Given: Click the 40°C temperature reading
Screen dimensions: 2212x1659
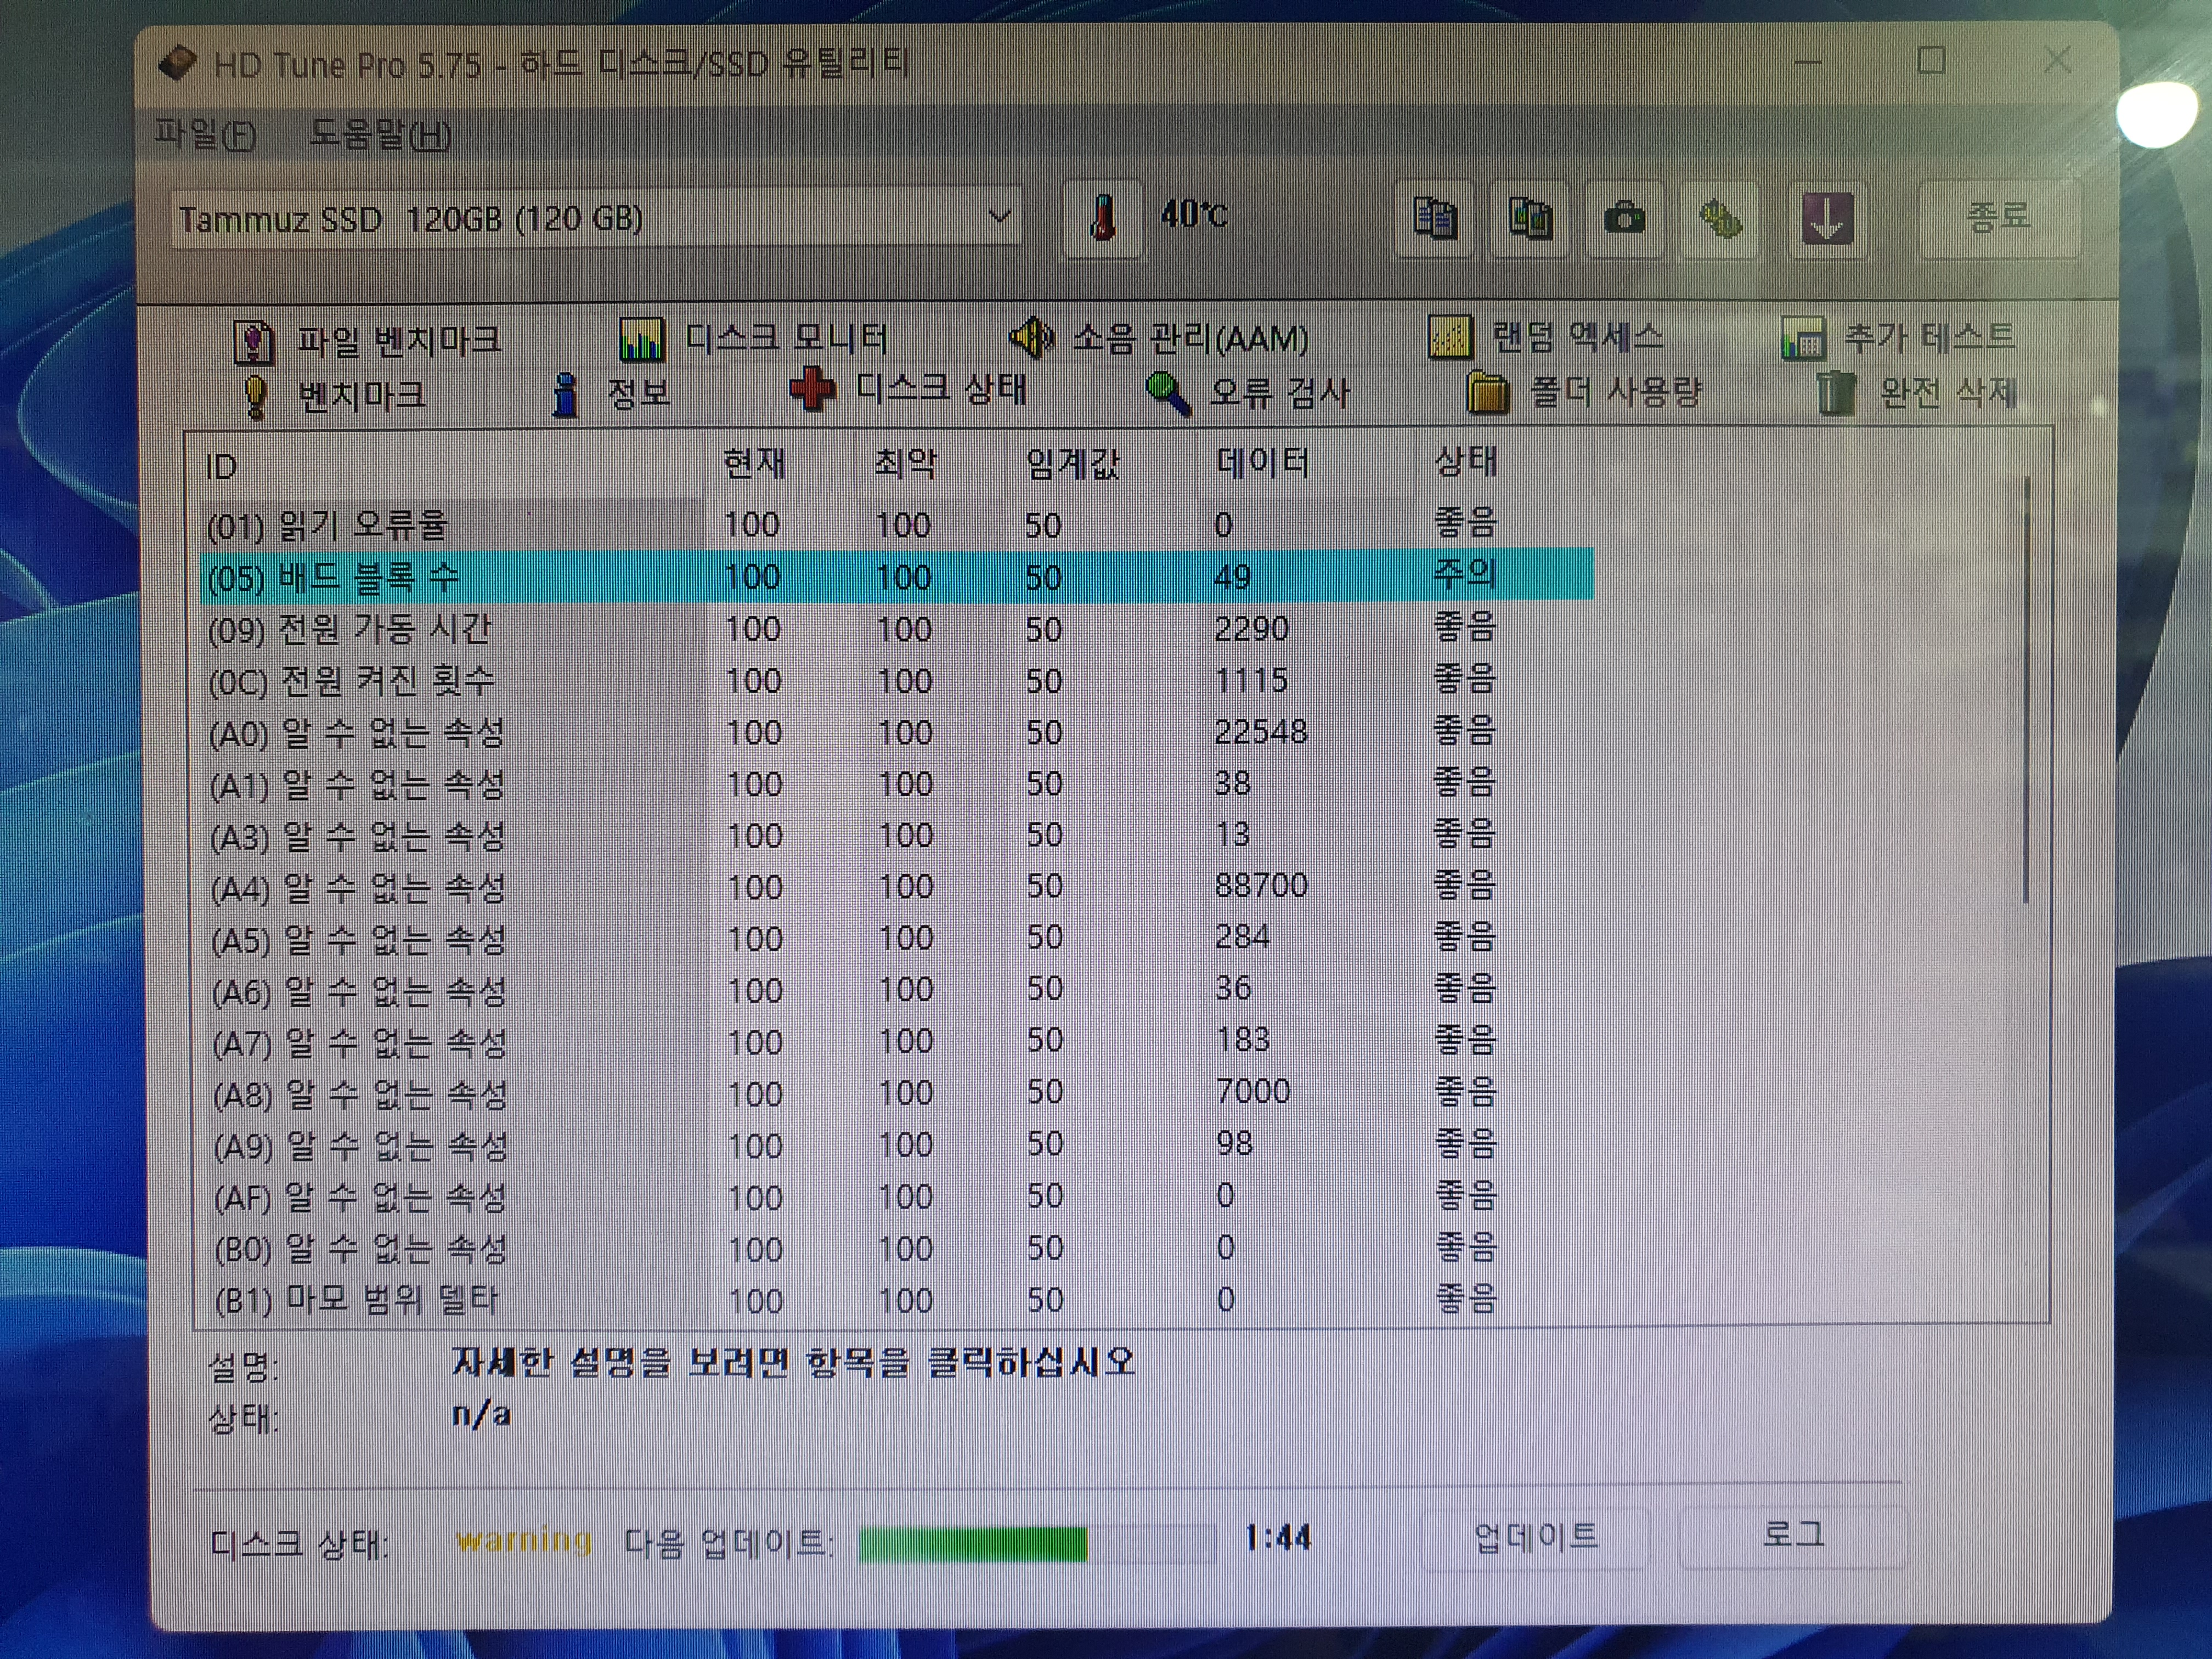Looking at the screenshot, I should point(1194,214).
